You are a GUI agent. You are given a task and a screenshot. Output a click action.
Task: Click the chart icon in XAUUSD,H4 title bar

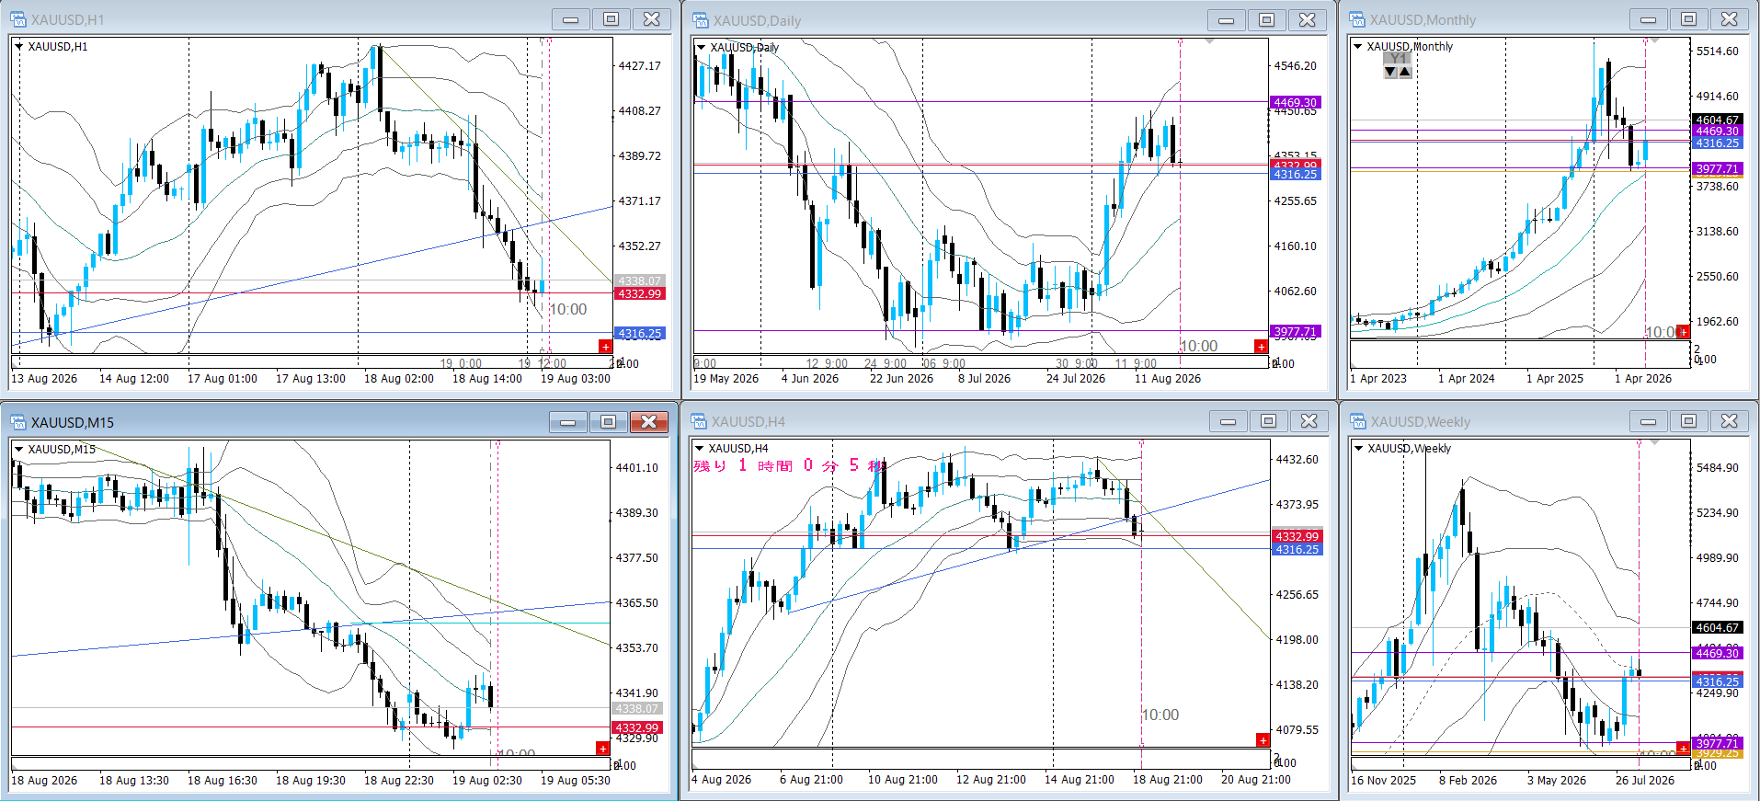(700, 421)
